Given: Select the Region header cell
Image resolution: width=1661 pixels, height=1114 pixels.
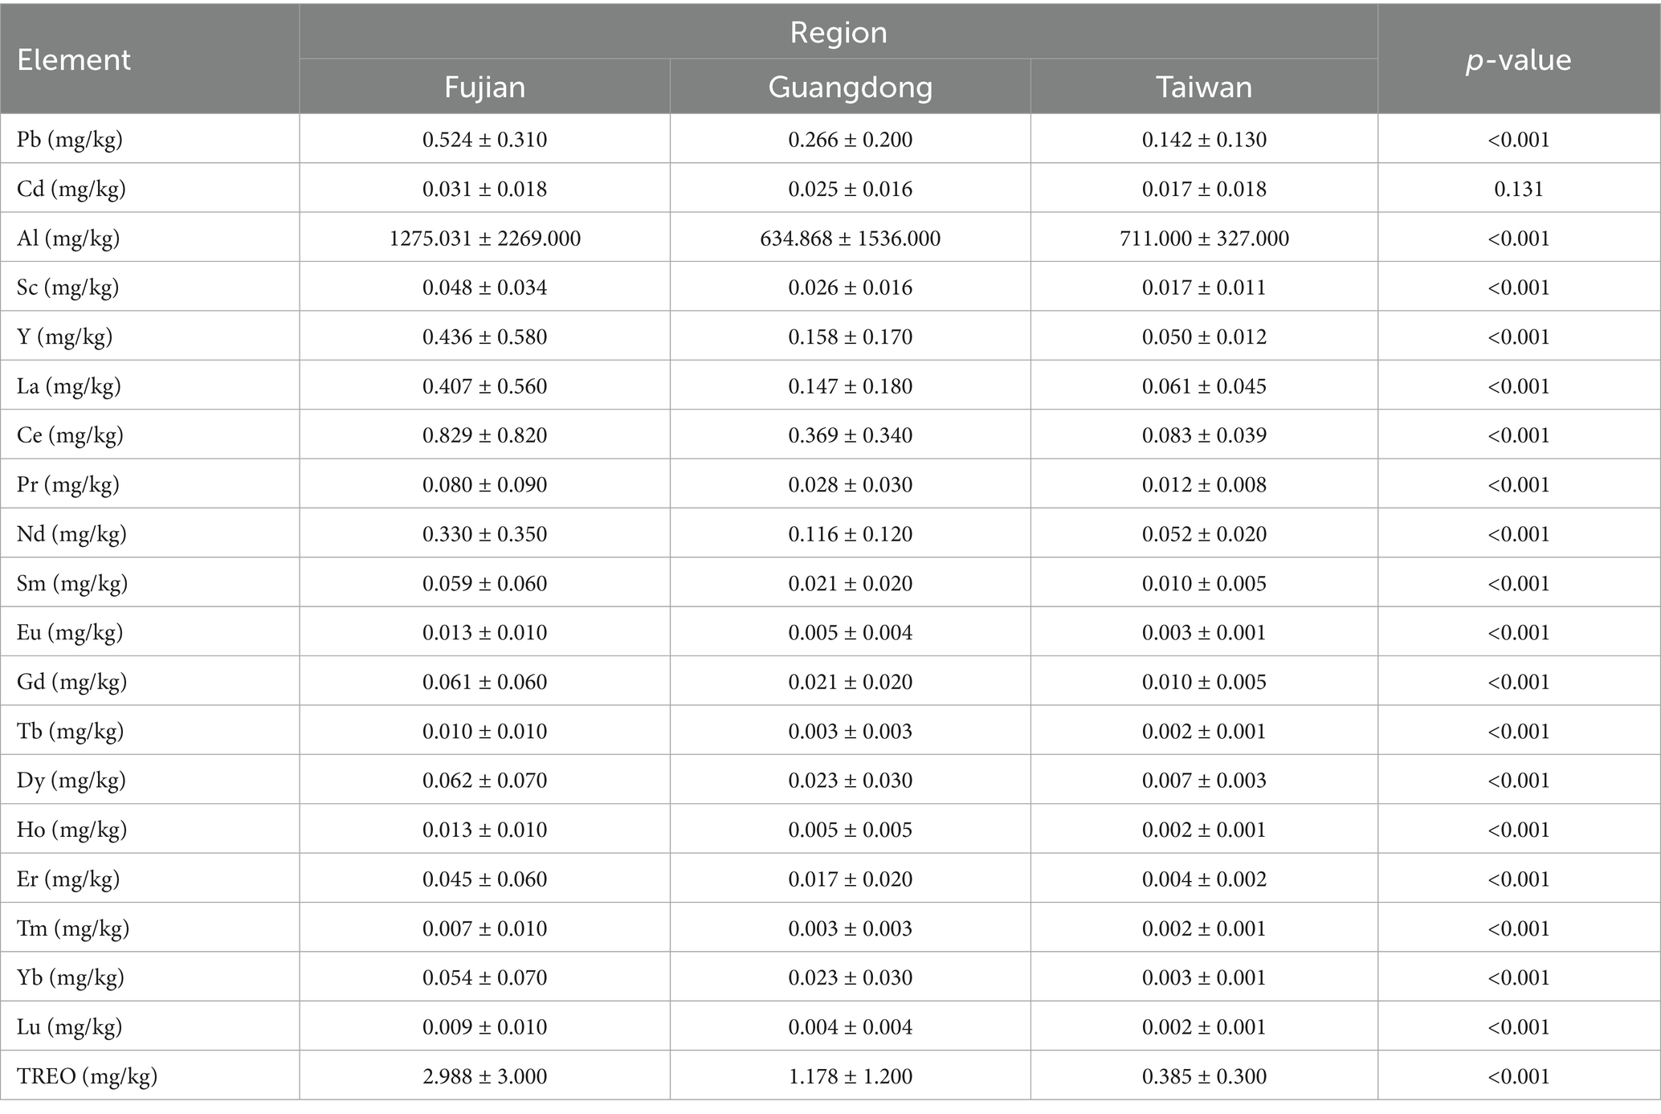Looking at the screenshot, I should (x=838, y=32).
